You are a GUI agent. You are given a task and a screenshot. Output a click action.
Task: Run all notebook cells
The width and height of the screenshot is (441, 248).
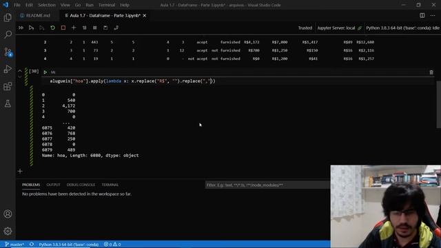click(x=21, y=28)
